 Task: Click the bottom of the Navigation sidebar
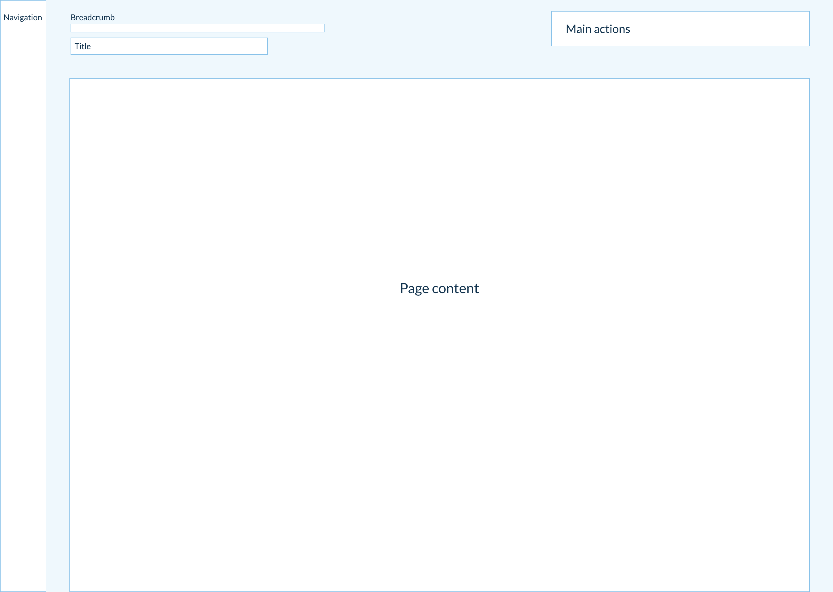coord(23,580)
